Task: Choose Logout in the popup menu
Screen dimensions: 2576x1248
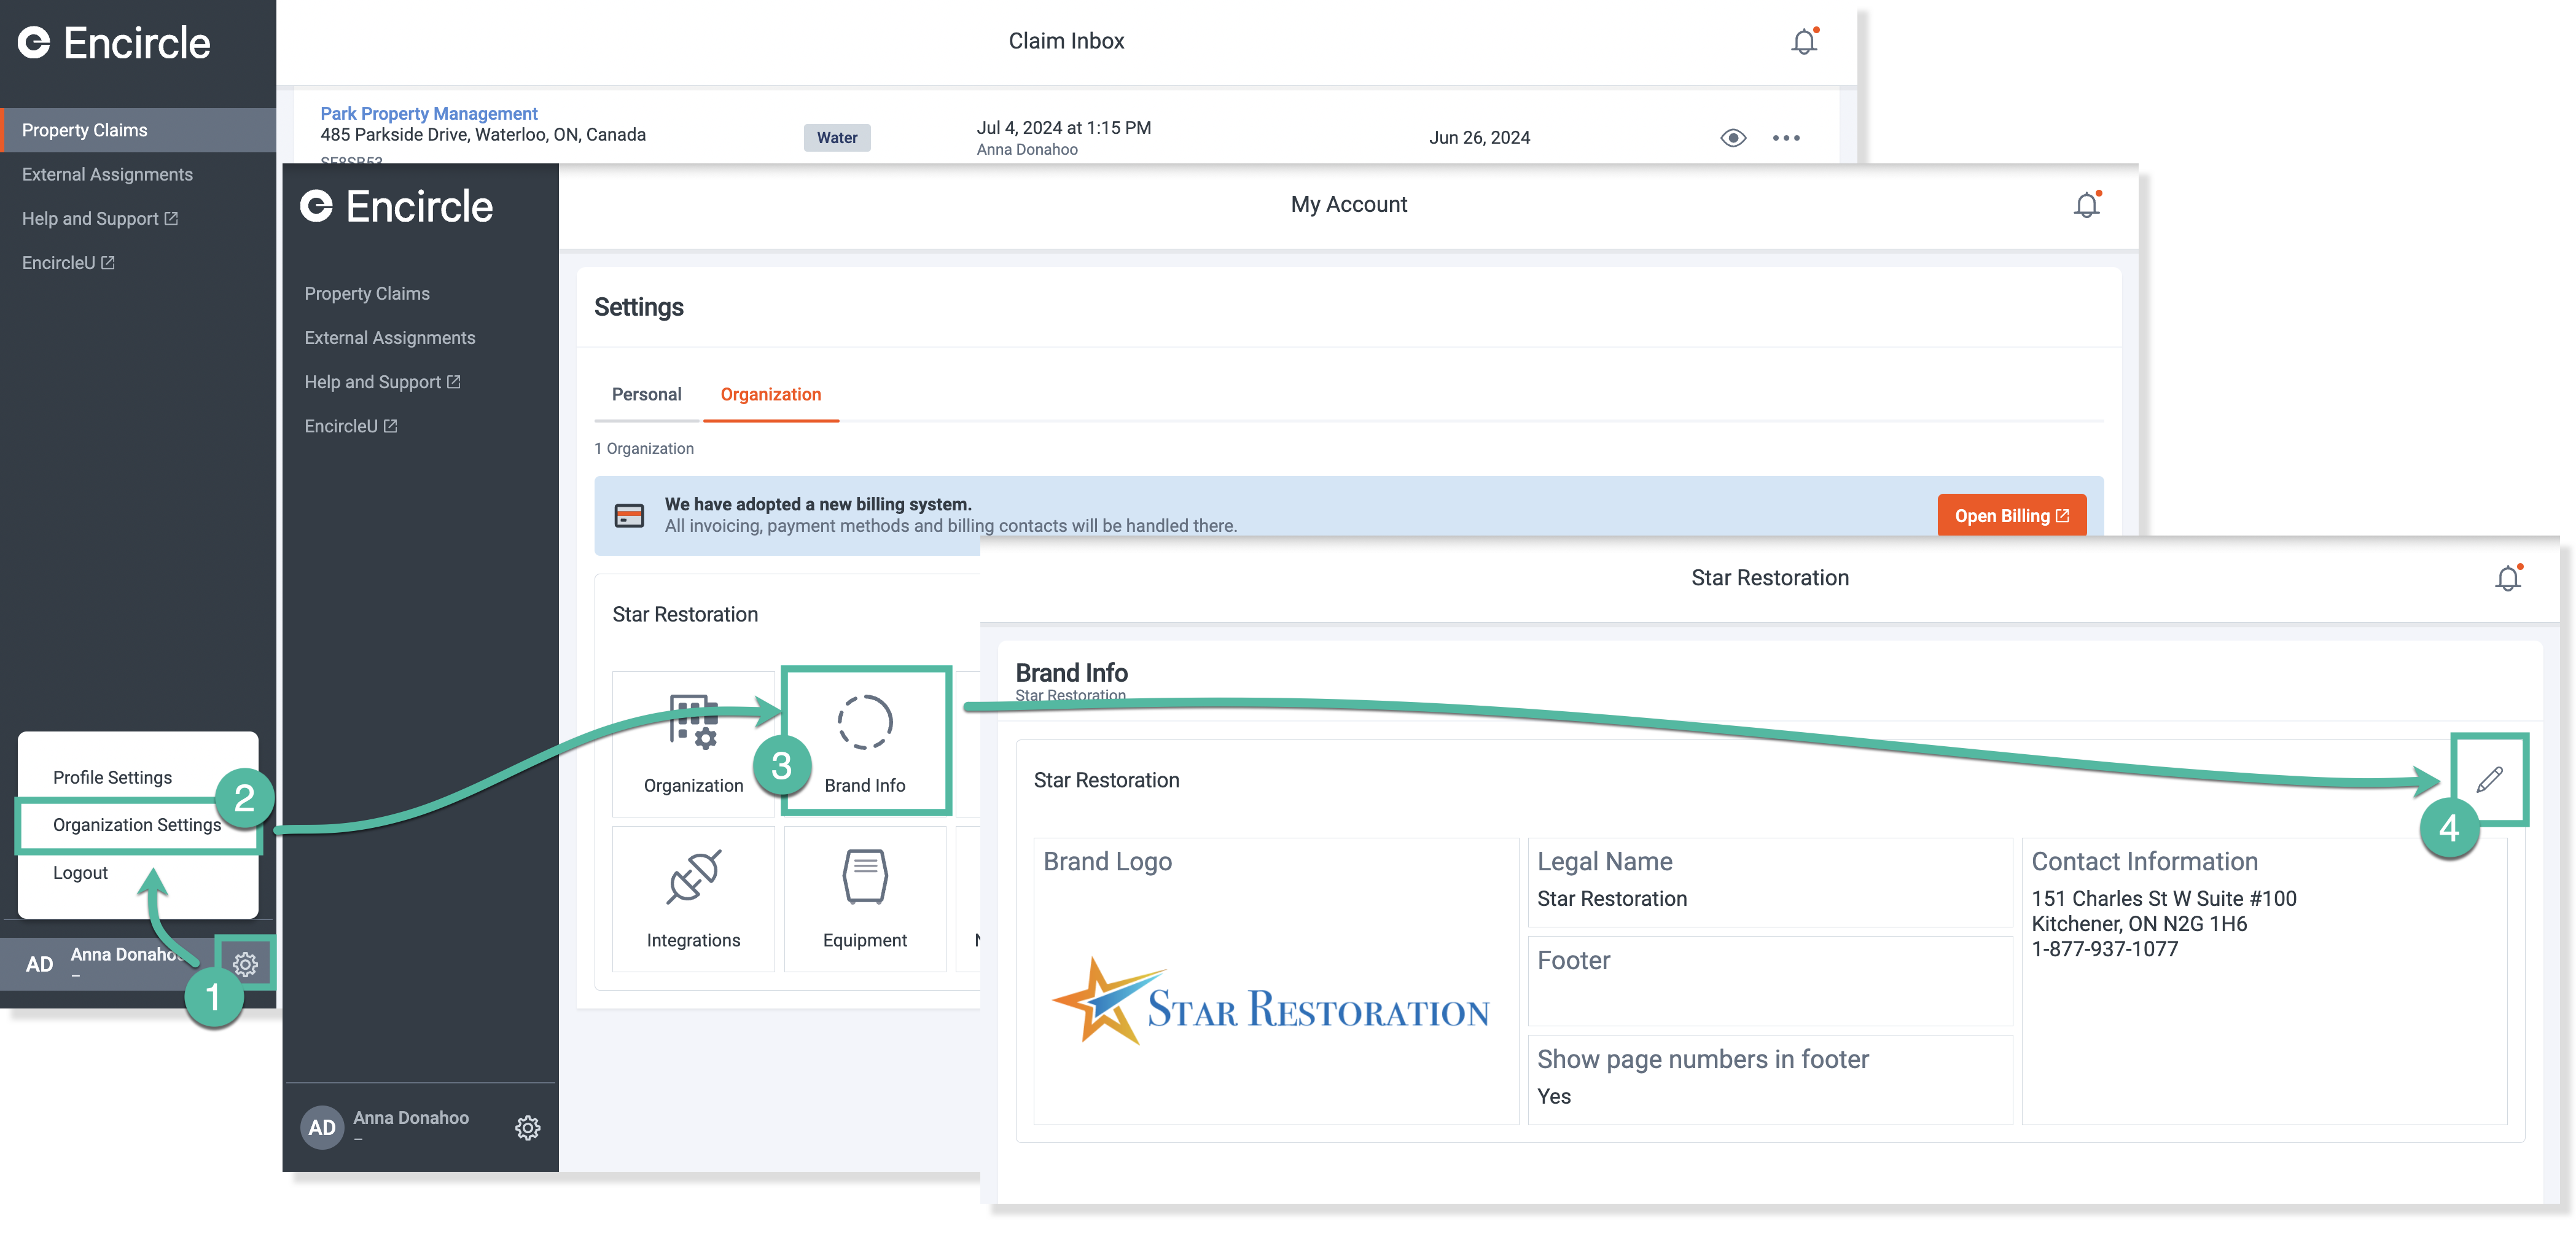Action: (80, 873)
